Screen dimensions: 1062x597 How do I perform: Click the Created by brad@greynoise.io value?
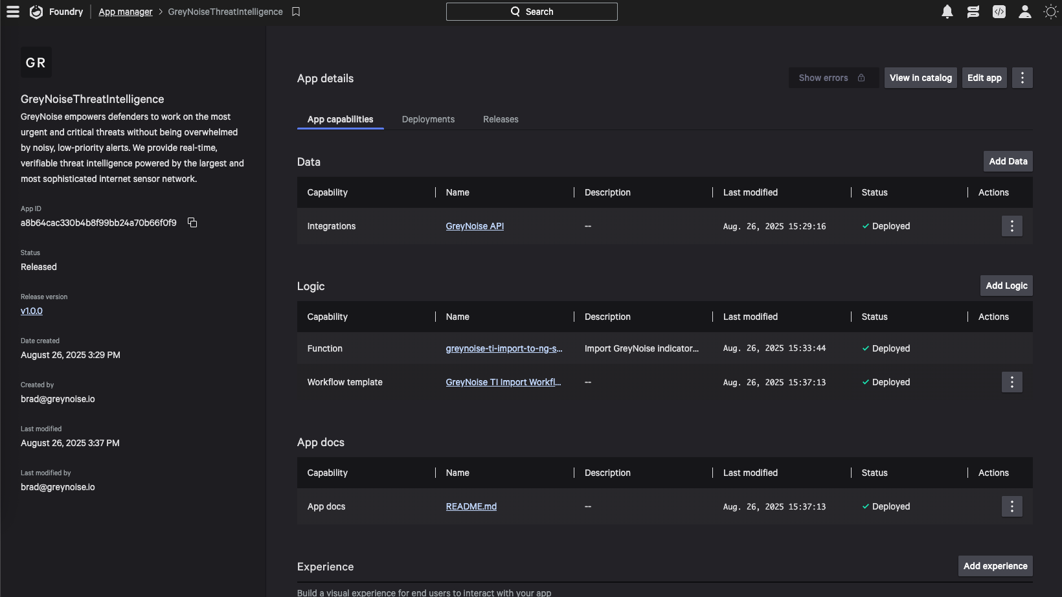pos(58,399)
